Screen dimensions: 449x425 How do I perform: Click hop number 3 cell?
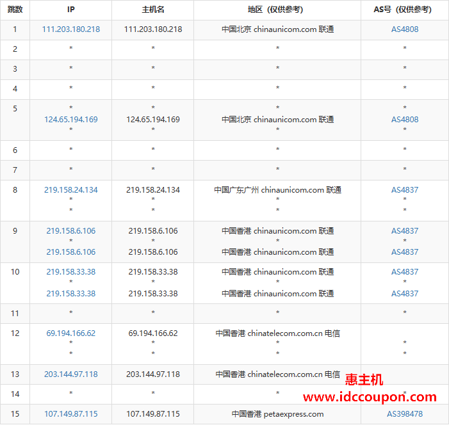(15, 68)
